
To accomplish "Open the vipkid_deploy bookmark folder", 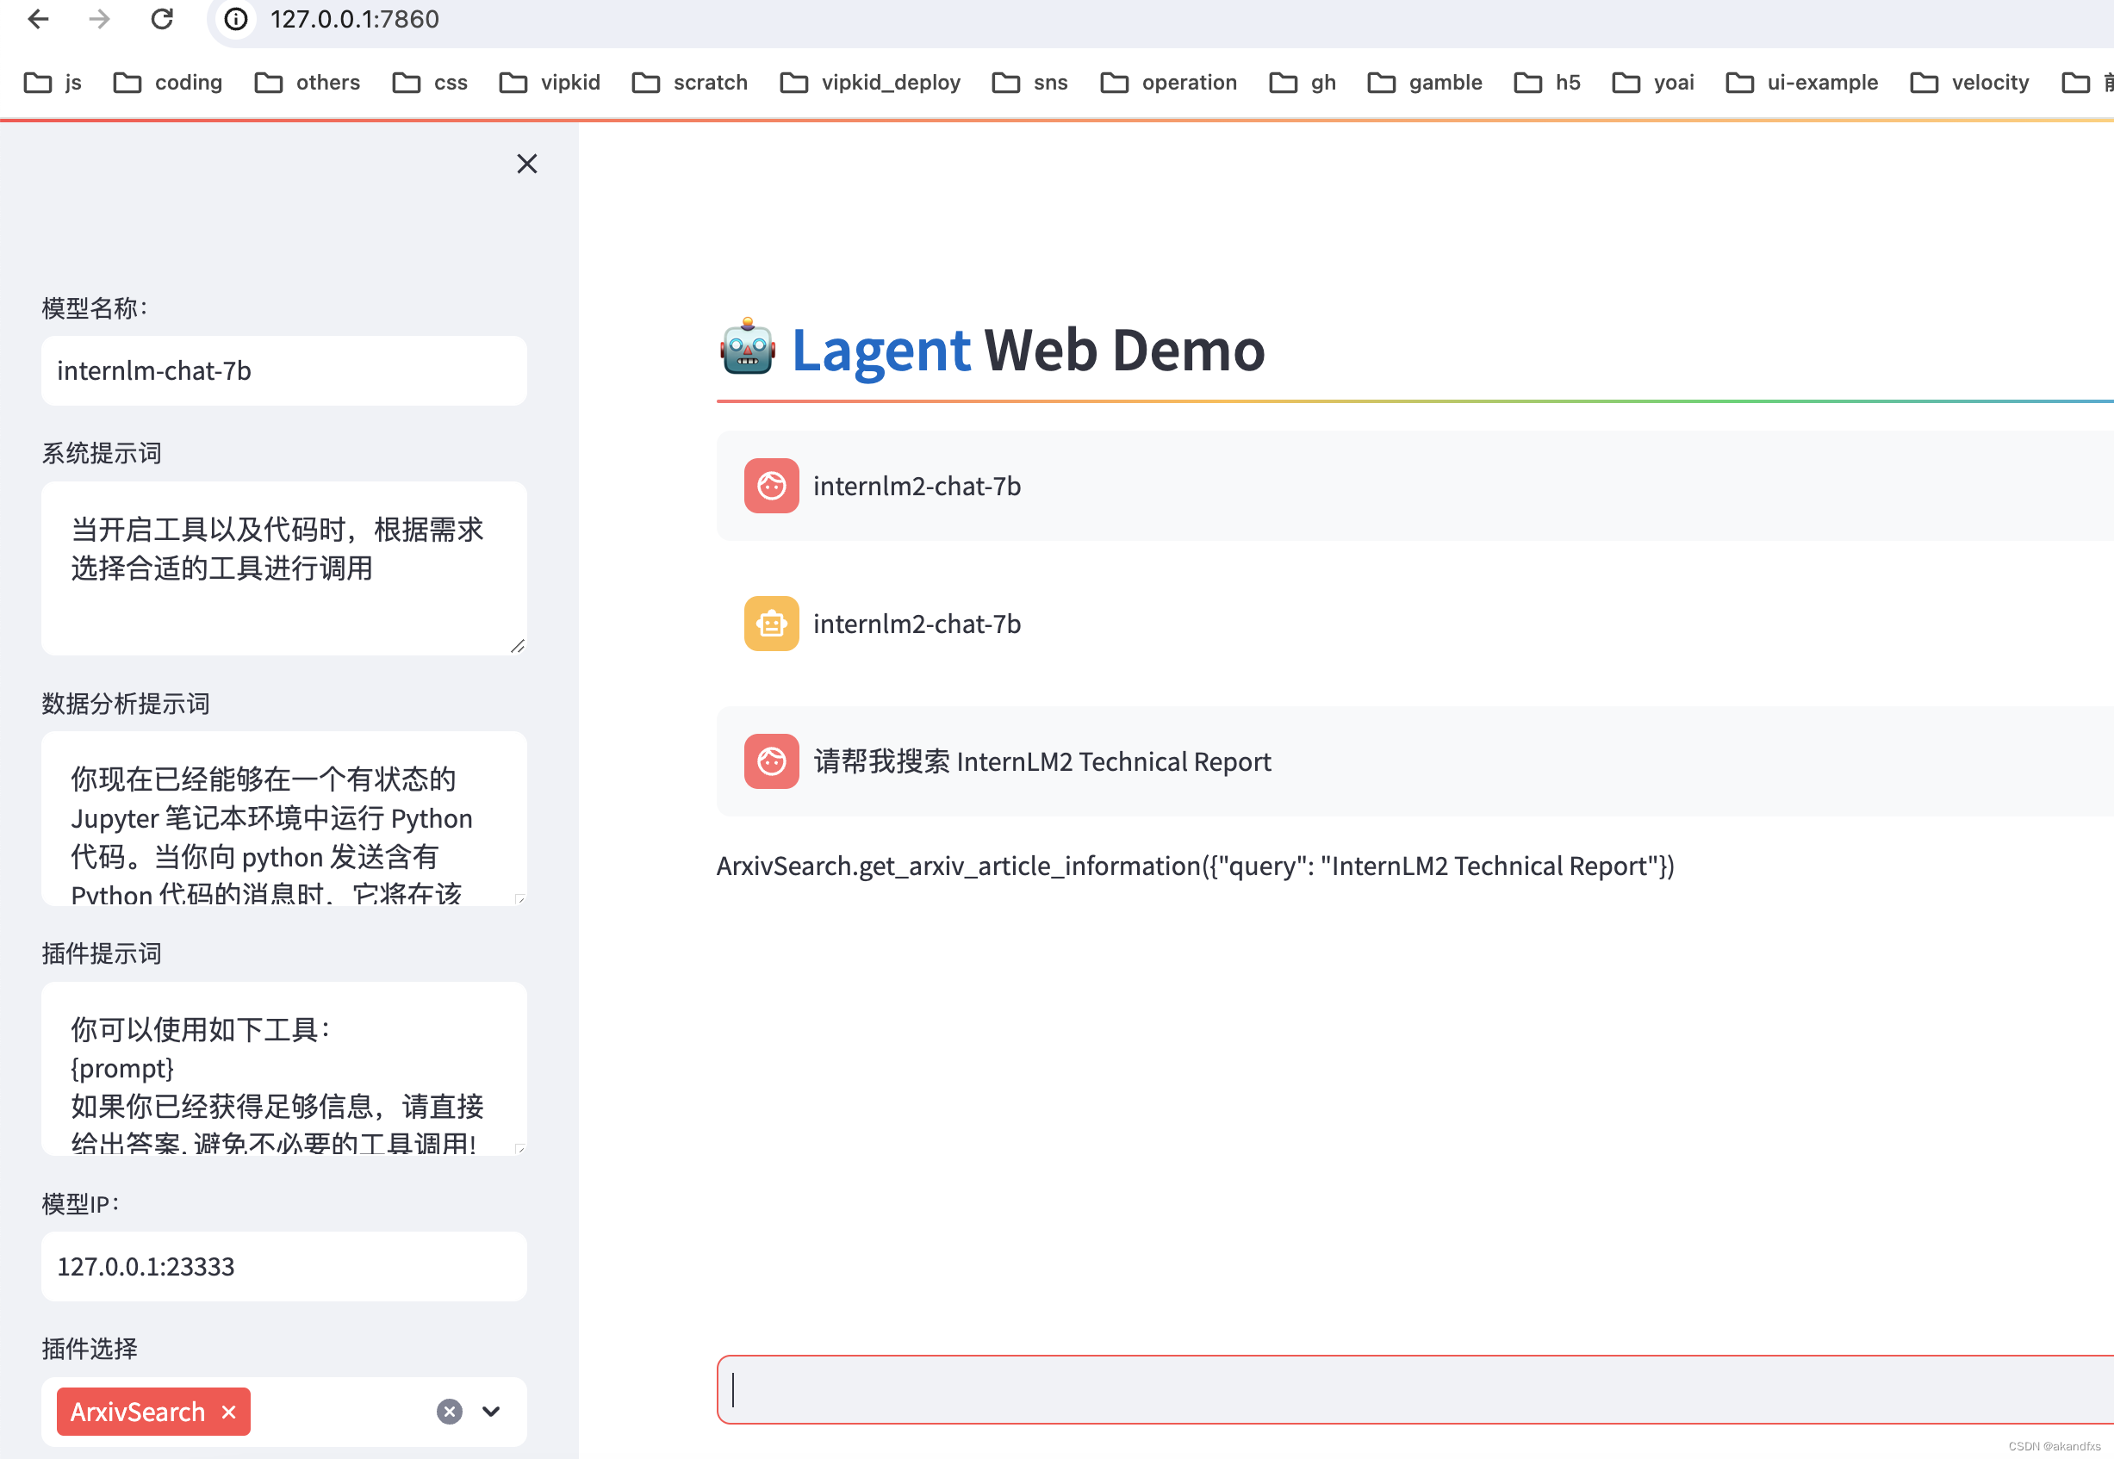I will point(869,83).
